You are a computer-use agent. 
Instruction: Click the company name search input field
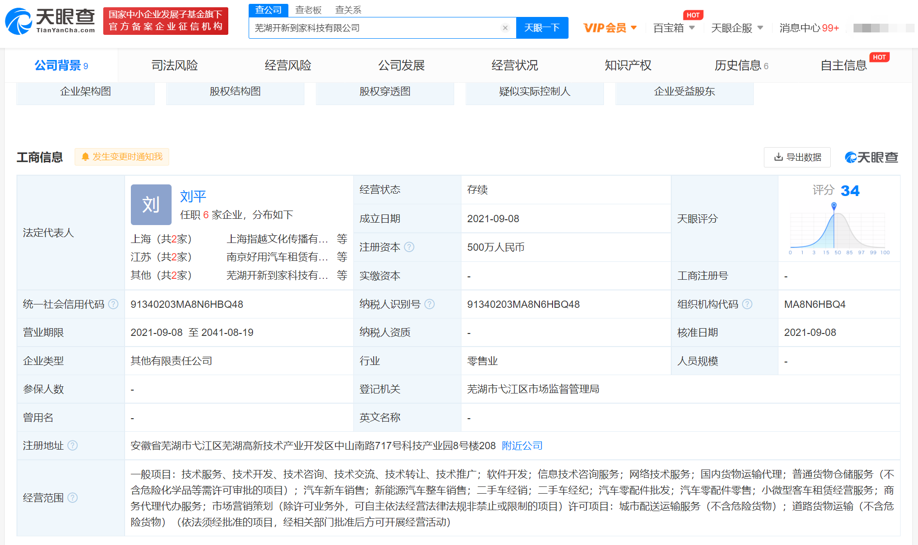373,28
